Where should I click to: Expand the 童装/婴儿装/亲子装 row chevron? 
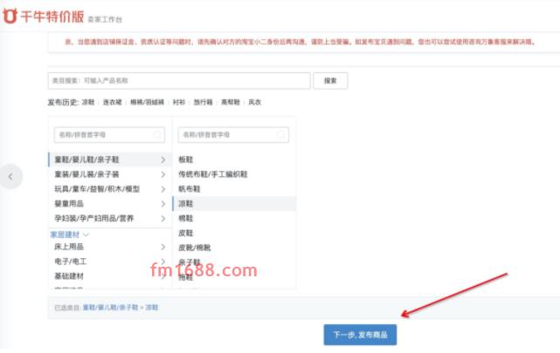[163, 174]
